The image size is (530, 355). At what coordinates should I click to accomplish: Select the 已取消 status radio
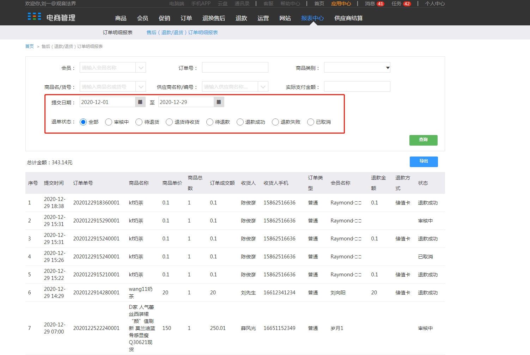pyautogui.click(x=311, y=122)
